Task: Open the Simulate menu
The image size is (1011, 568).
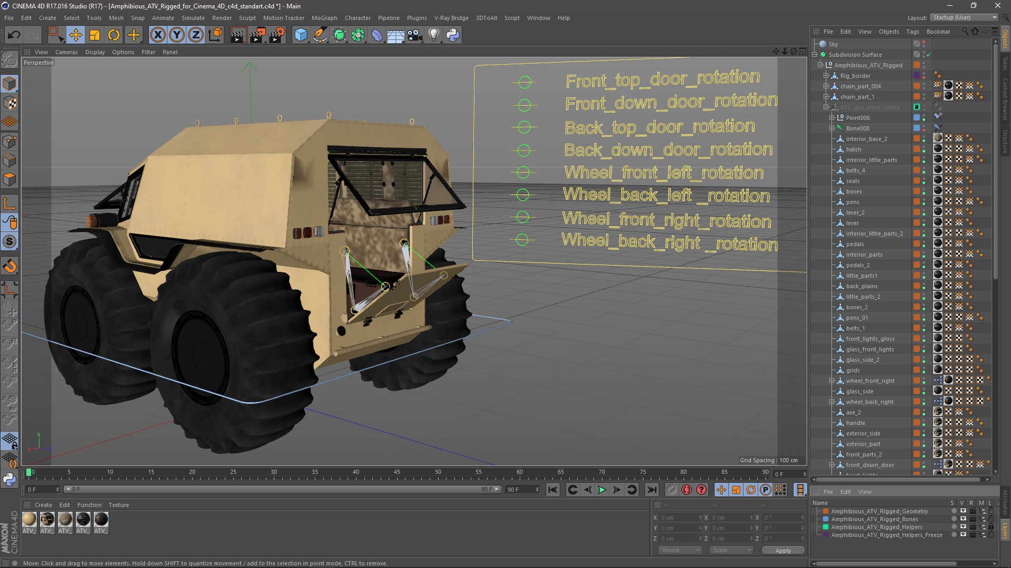Action: pyautogui.click(x=193, y=18)
